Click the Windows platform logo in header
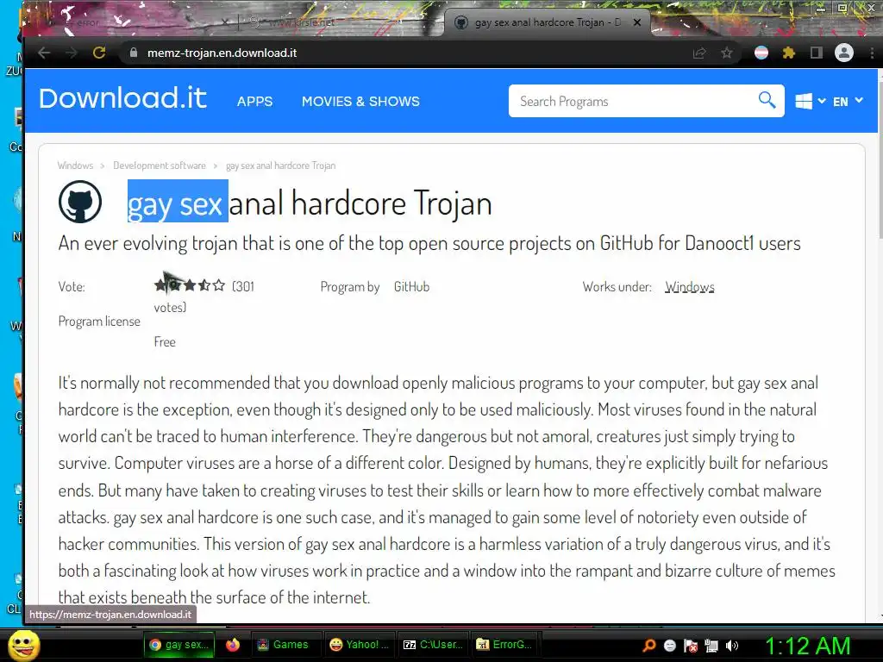883x662 pixels. [804, 102]
